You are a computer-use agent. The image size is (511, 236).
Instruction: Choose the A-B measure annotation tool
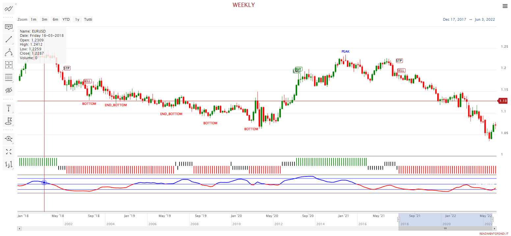coord(9,52)
